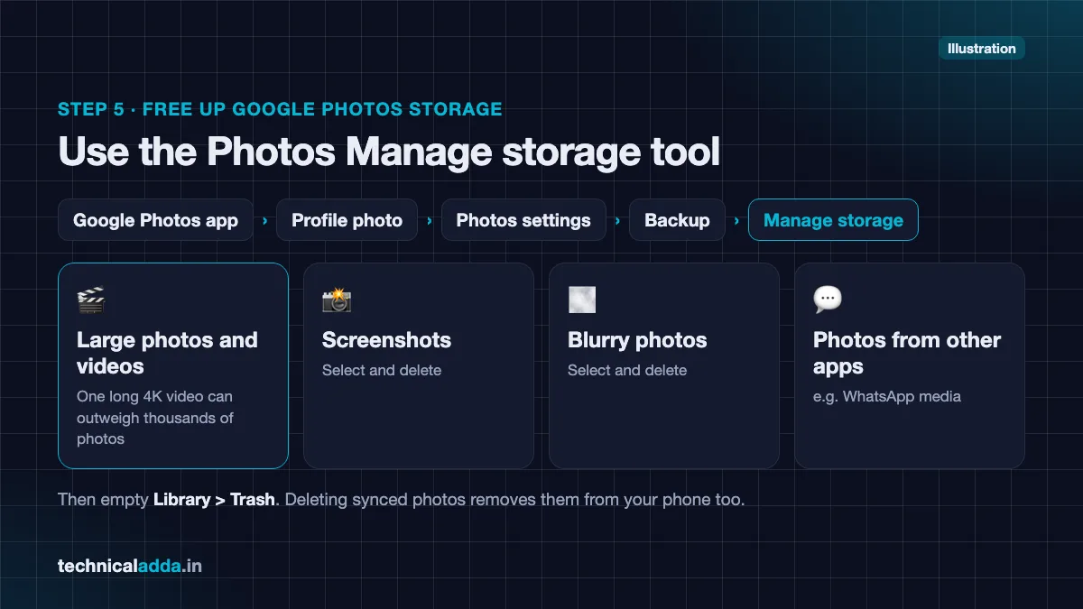Click the One long 4K video description
This screenshot has height=609, width=1083.
coord(155,418)
